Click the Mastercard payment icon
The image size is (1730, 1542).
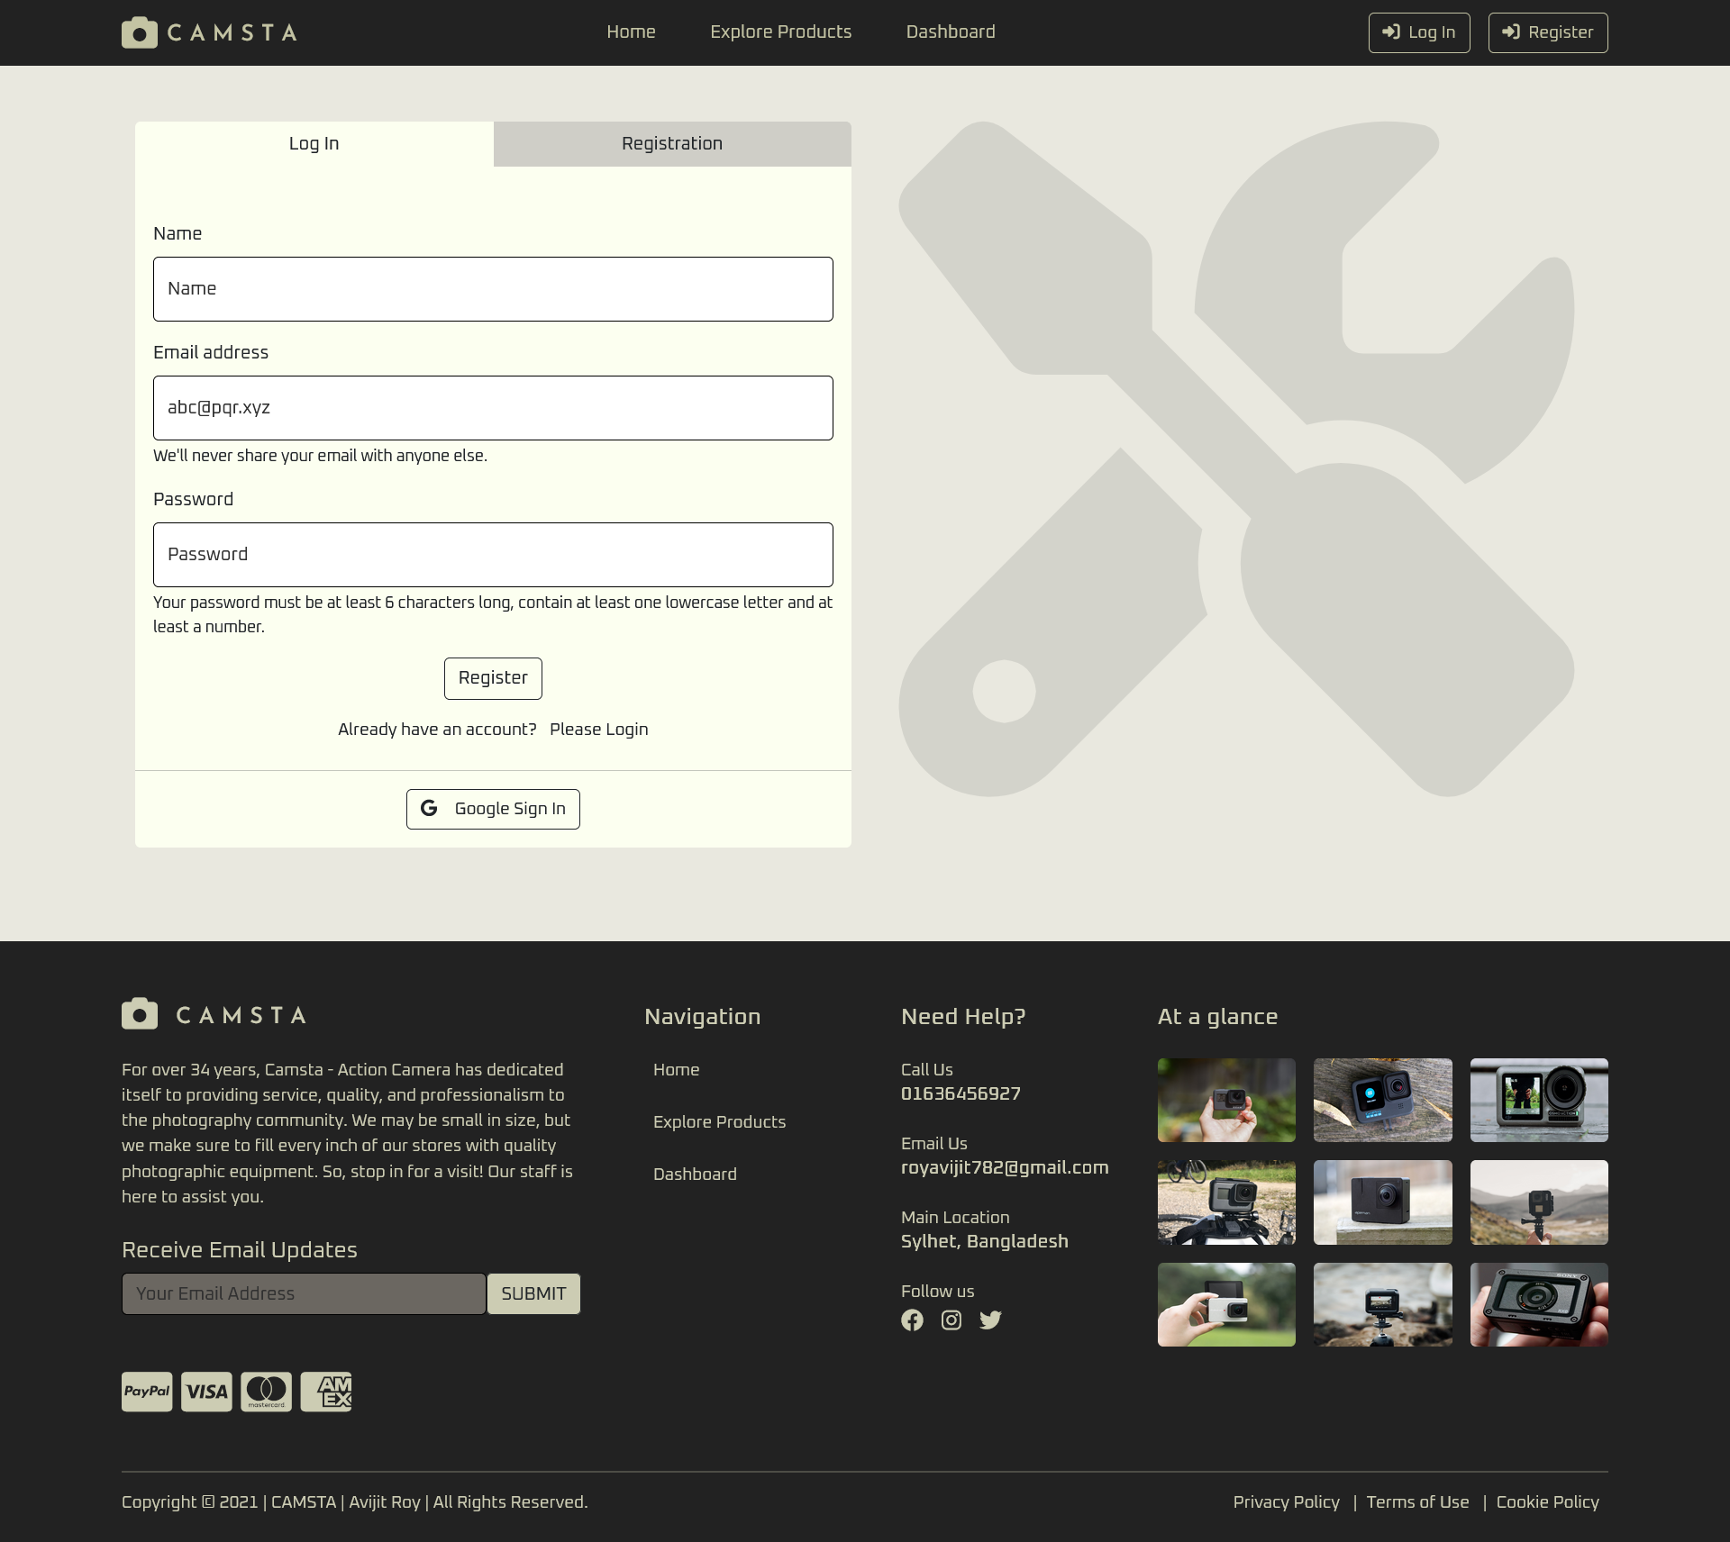click(x=266, y=1392)
